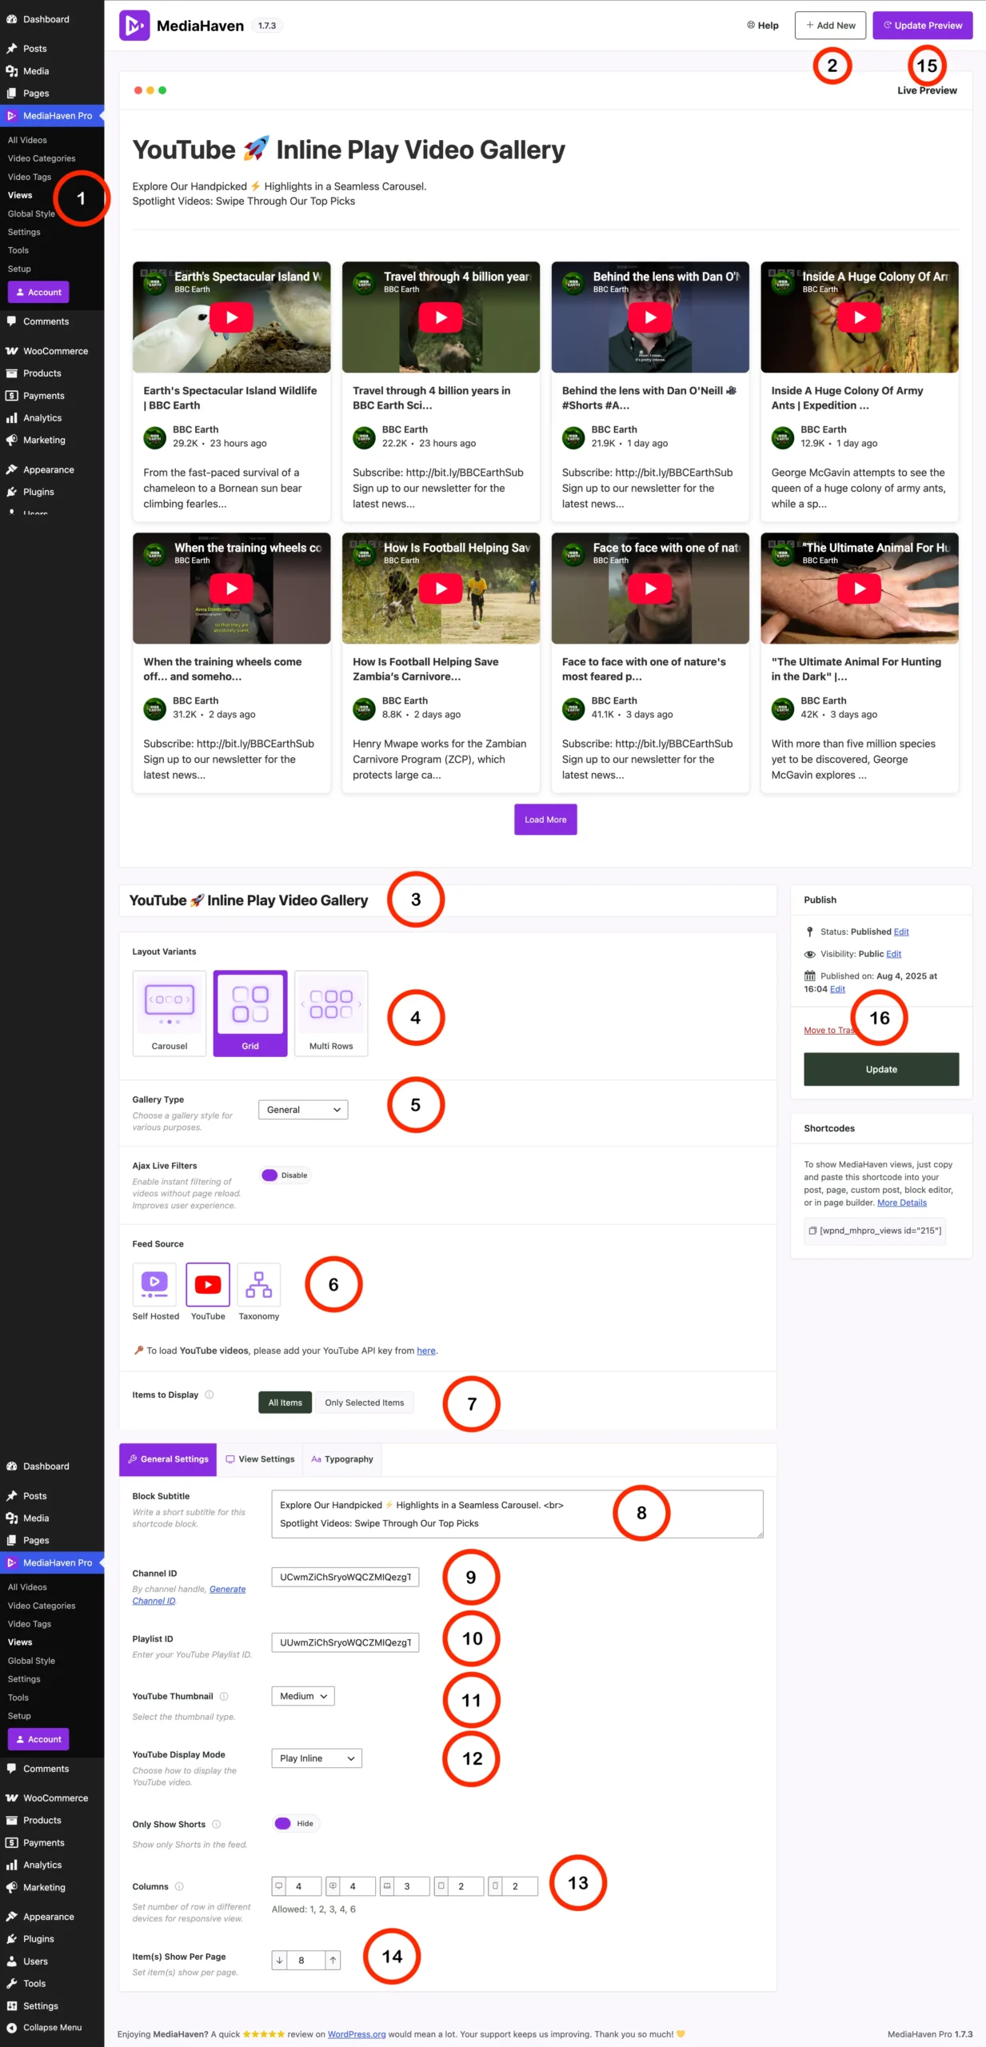
Task: Click the view title field YouTube Inline Play Video Gallery
Action: [x=448, y=900]
